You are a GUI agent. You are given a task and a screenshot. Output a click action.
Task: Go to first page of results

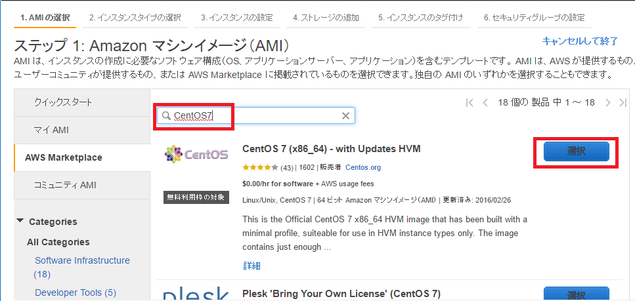click(x=470, y=102)
